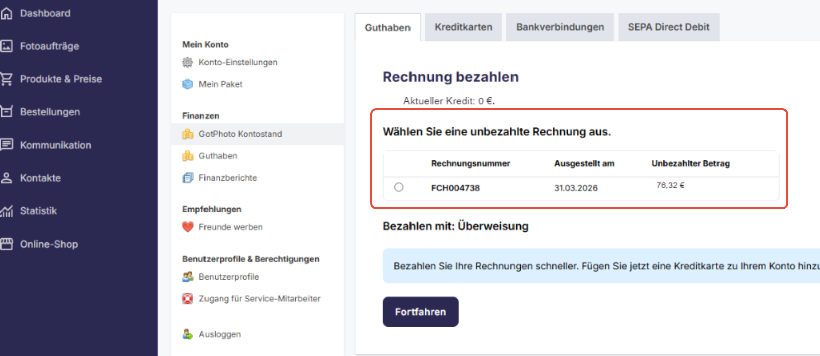Image resolution: width=820 pixels, height=356 pixels.
Task: Click invoice number FCH004738
Action: click(455, 188)
